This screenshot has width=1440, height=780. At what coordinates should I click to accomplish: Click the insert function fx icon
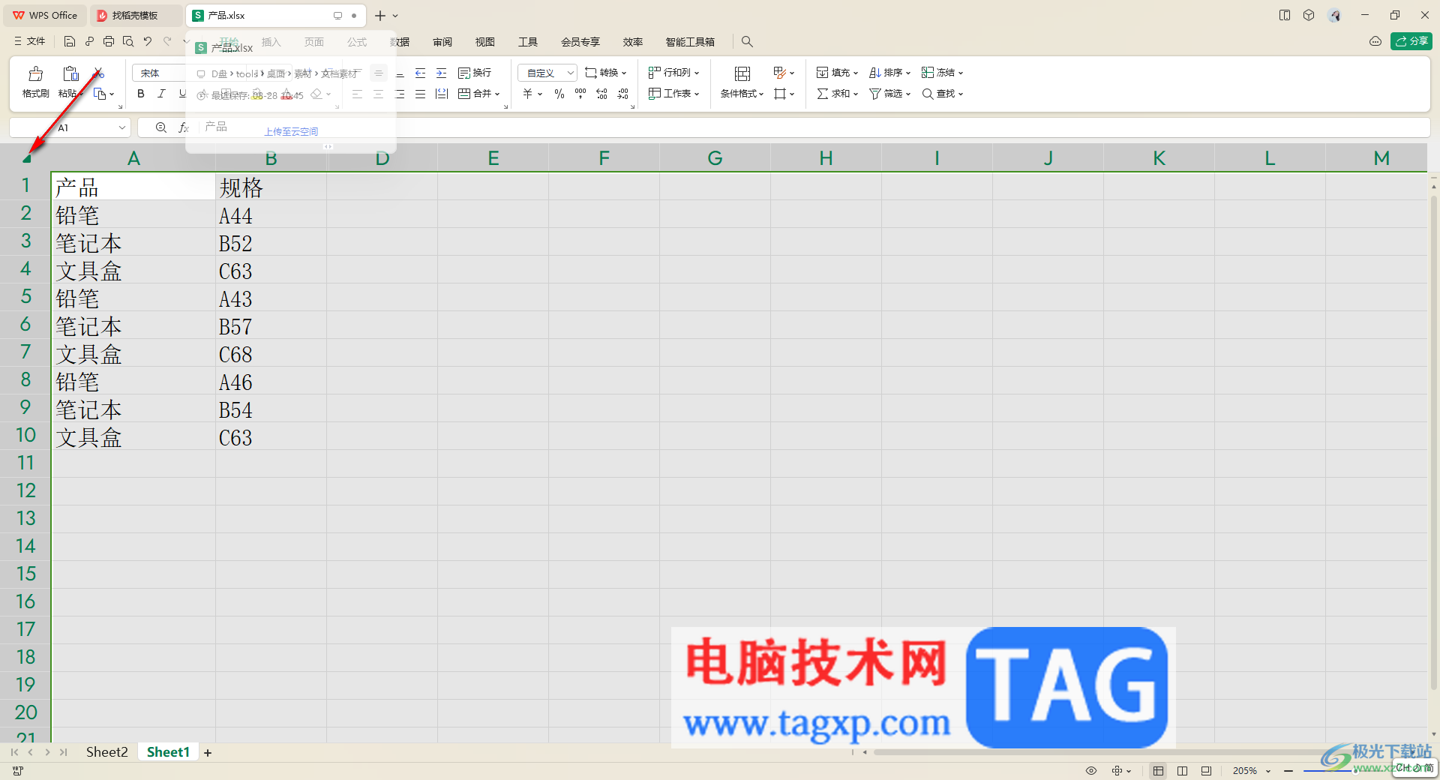click(x=184, y=128)
